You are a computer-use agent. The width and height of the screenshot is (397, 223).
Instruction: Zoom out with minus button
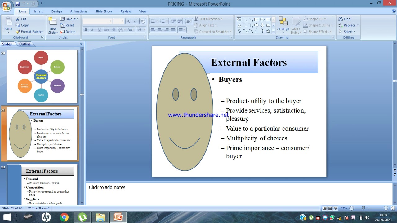[352, 208]
